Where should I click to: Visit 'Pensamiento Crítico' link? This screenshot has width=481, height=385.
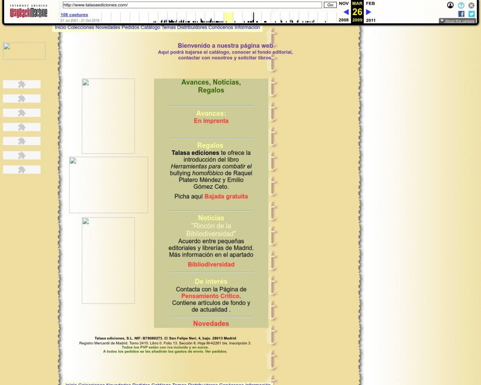click(x=210, y=296)
